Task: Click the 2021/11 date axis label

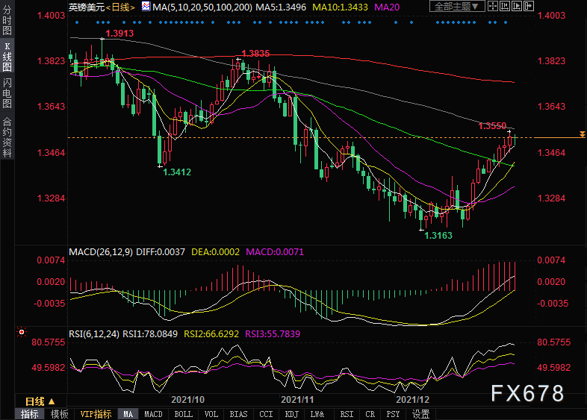Action: pyautogui.click(x=297, y=399)
